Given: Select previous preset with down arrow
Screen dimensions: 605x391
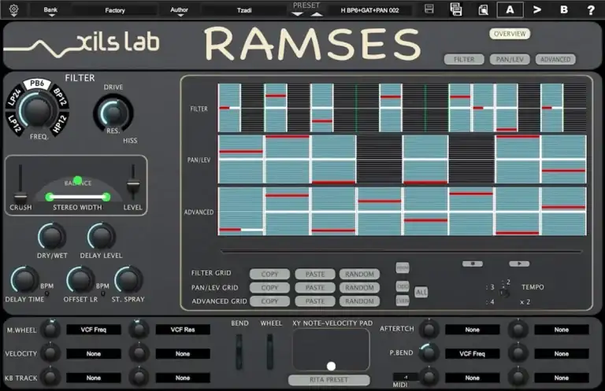Looking at the screenshot, I should tap(297, 14).
